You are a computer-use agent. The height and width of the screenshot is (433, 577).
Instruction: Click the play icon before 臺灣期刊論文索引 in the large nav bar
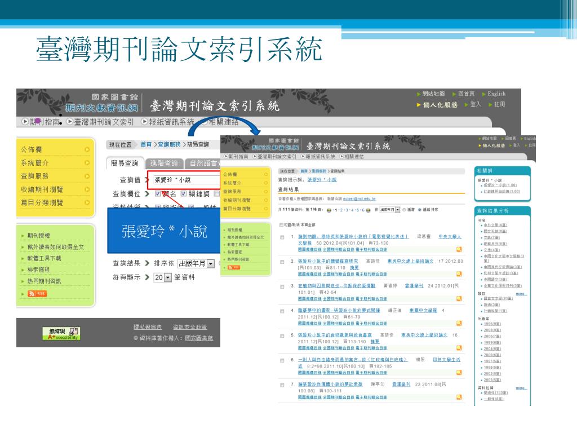69,122
